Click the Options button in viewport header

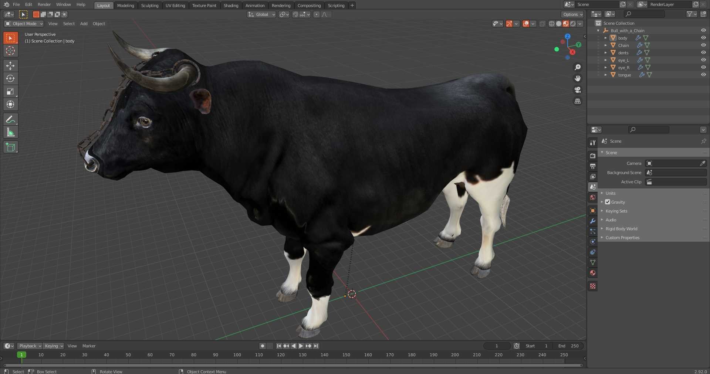coord(572,14)
